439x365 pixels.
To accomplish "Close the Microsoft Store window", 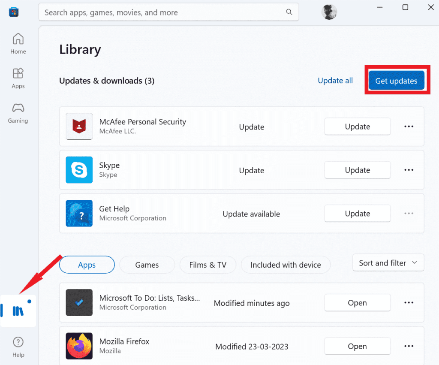I will tap(431, 7).
